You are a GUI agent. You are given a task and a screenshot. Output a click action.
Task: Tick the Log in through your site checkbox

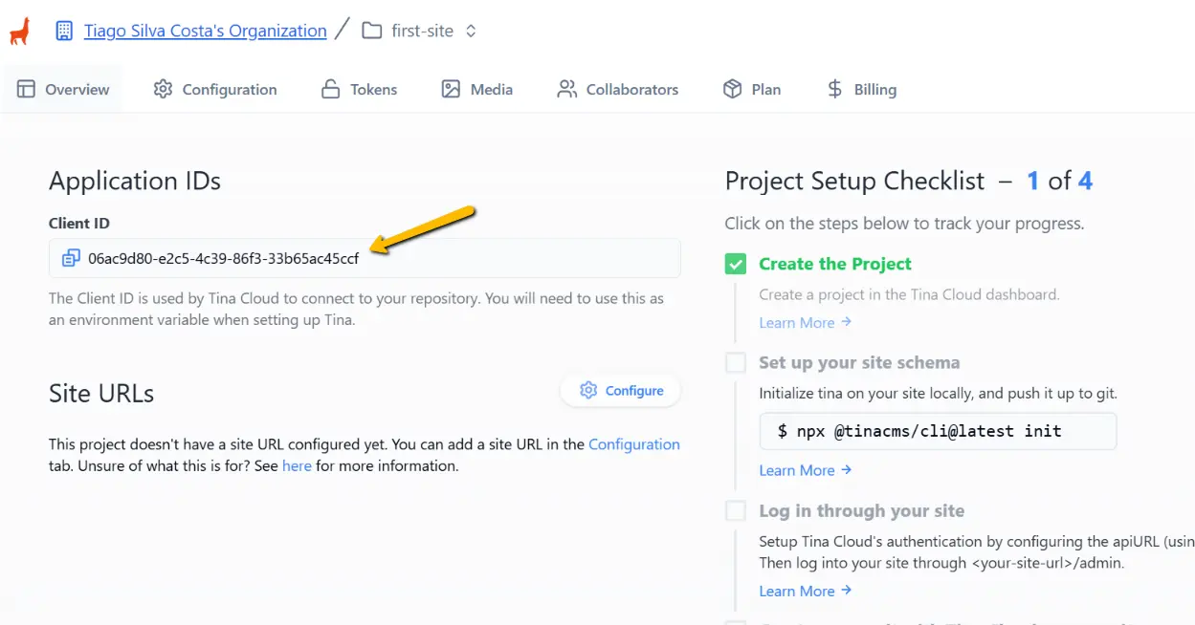pyautogui.click(x=735, y=511)
